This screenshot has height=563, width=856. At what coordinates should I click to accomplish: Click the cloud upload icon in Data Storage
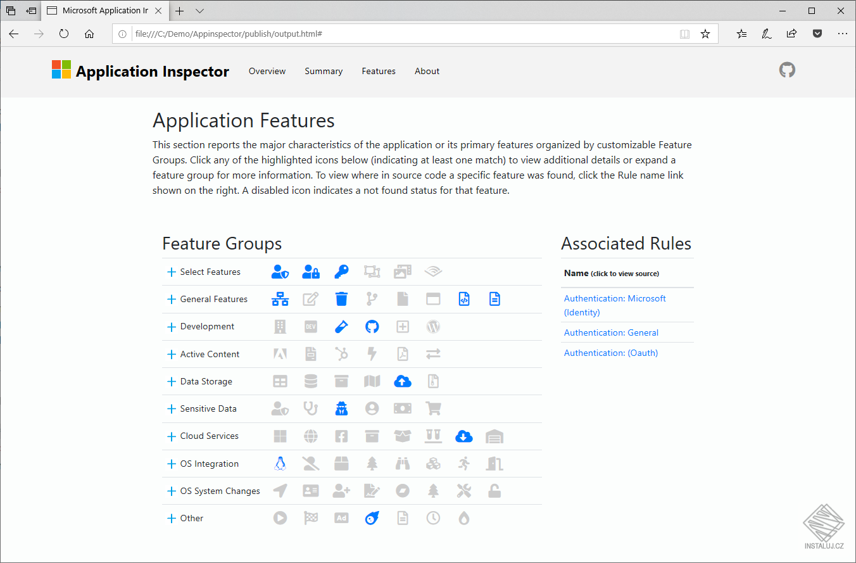403,381
